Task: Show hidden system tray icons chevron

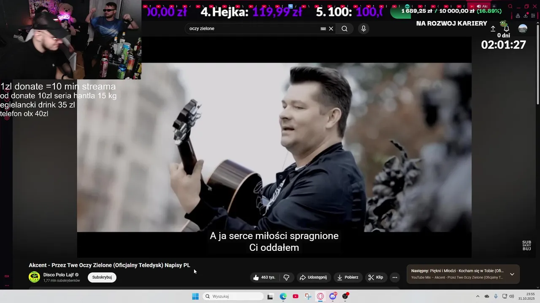Action: click(478, 296)
